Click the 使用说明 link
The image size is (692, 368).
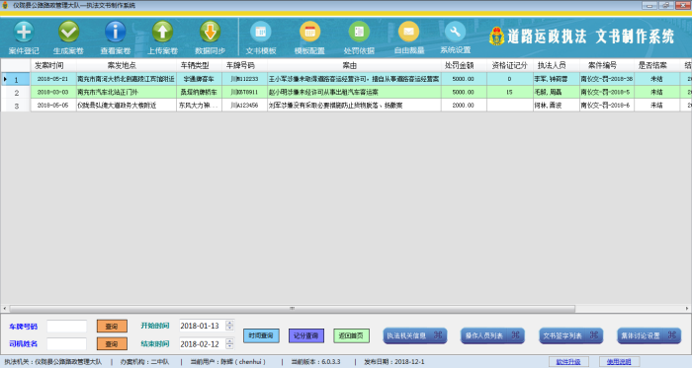[x=619, y=362]
